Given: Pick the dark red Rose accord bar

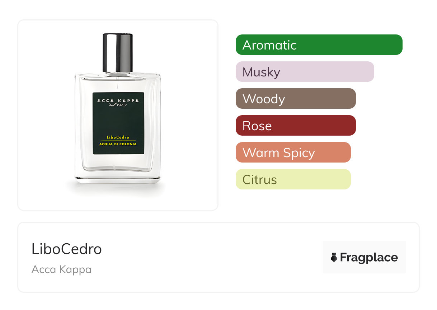Looking at the screenshot, I should 296,126.
